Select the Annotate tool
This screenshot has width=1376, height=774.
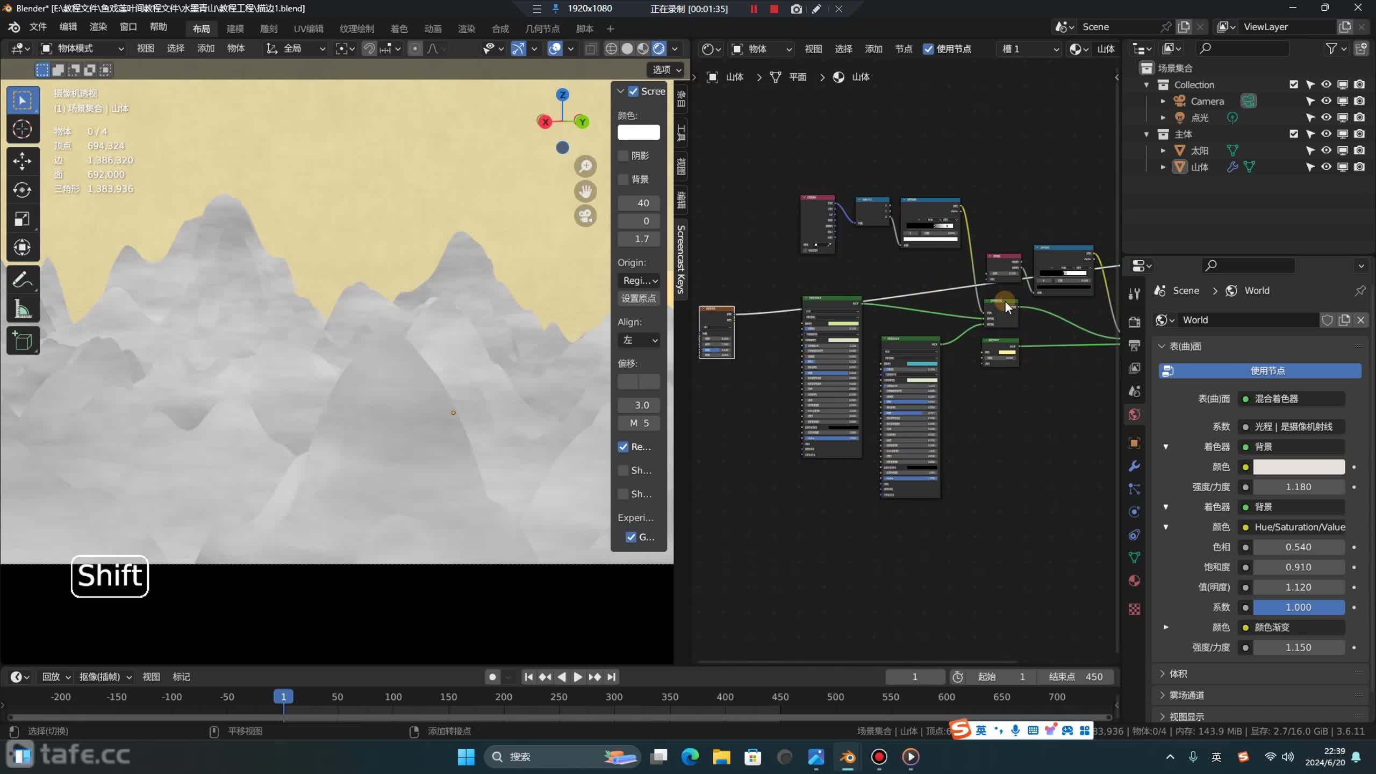[23, 279]
